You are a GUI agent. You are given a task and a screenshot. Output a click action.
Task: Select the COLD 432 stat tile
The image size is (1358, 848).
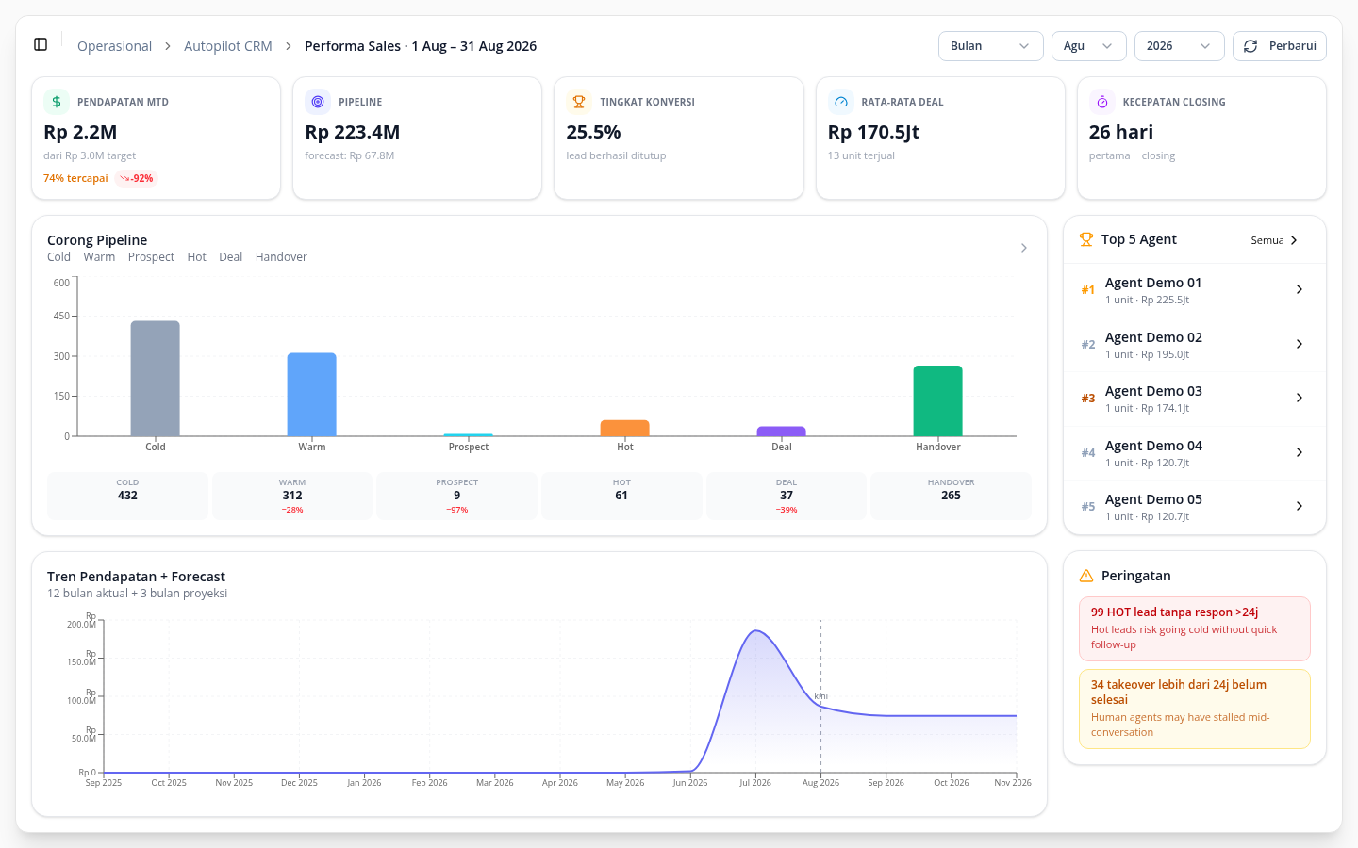(127, 496)
